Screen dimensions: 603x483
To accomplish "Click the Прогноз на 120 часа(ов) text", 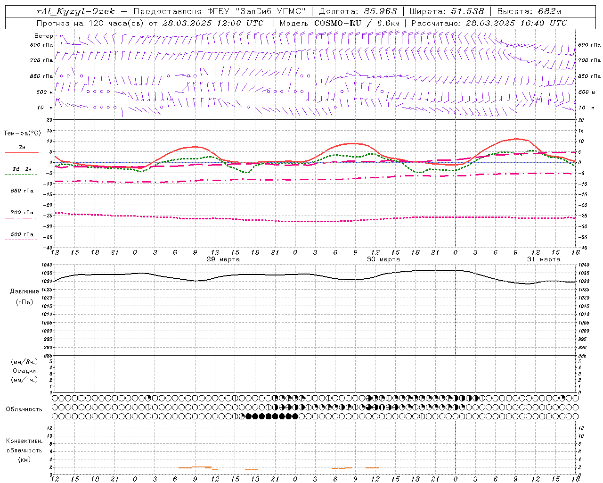I will tap(91, 23).
